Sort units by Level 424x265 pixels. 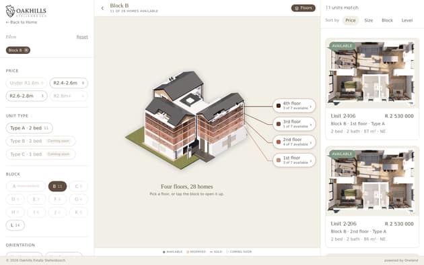click(407, 20)
